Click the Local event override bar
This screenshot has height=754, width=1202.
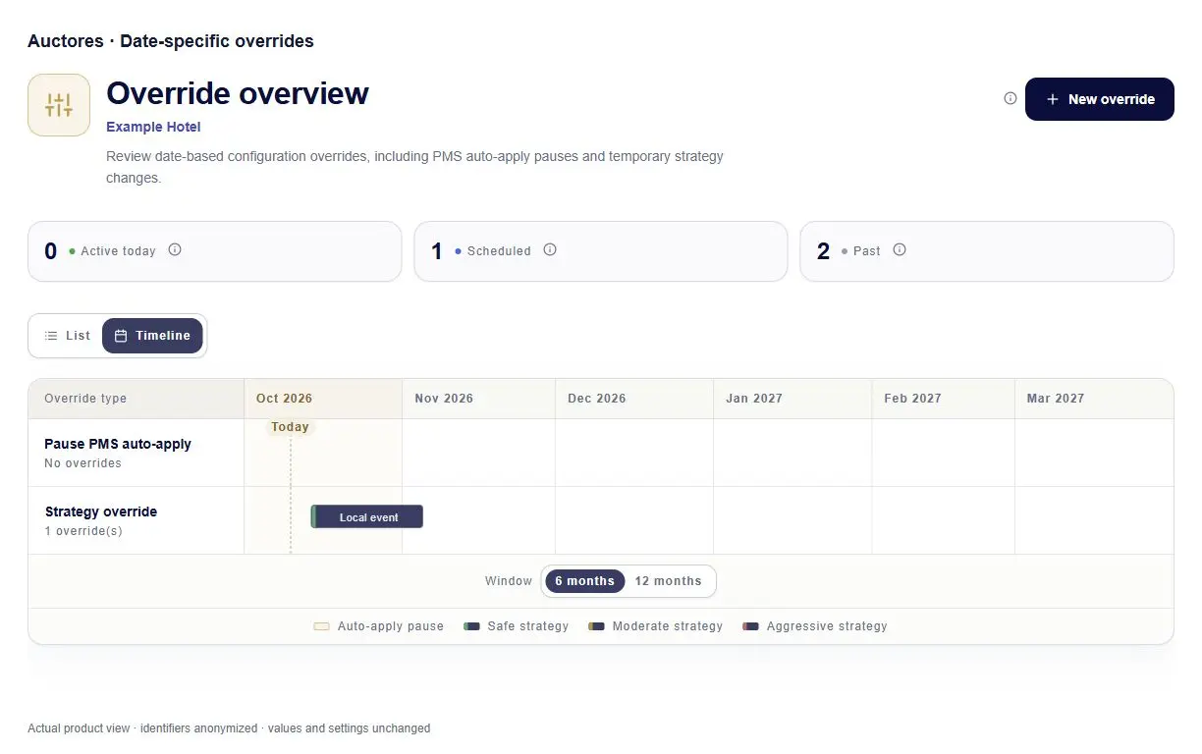tap(367, 516)
